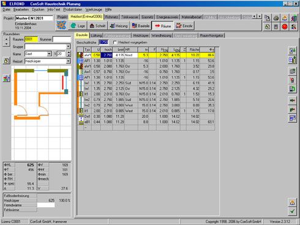Click the Nord cell in the first row

[x=131, y=55]
